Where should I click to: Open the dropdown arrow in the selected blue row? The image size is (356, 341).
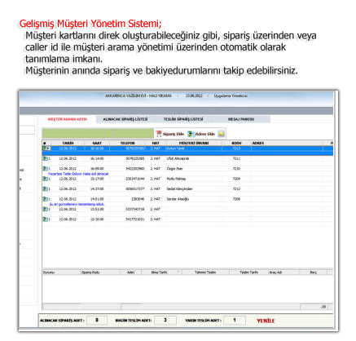click(48, 148)
